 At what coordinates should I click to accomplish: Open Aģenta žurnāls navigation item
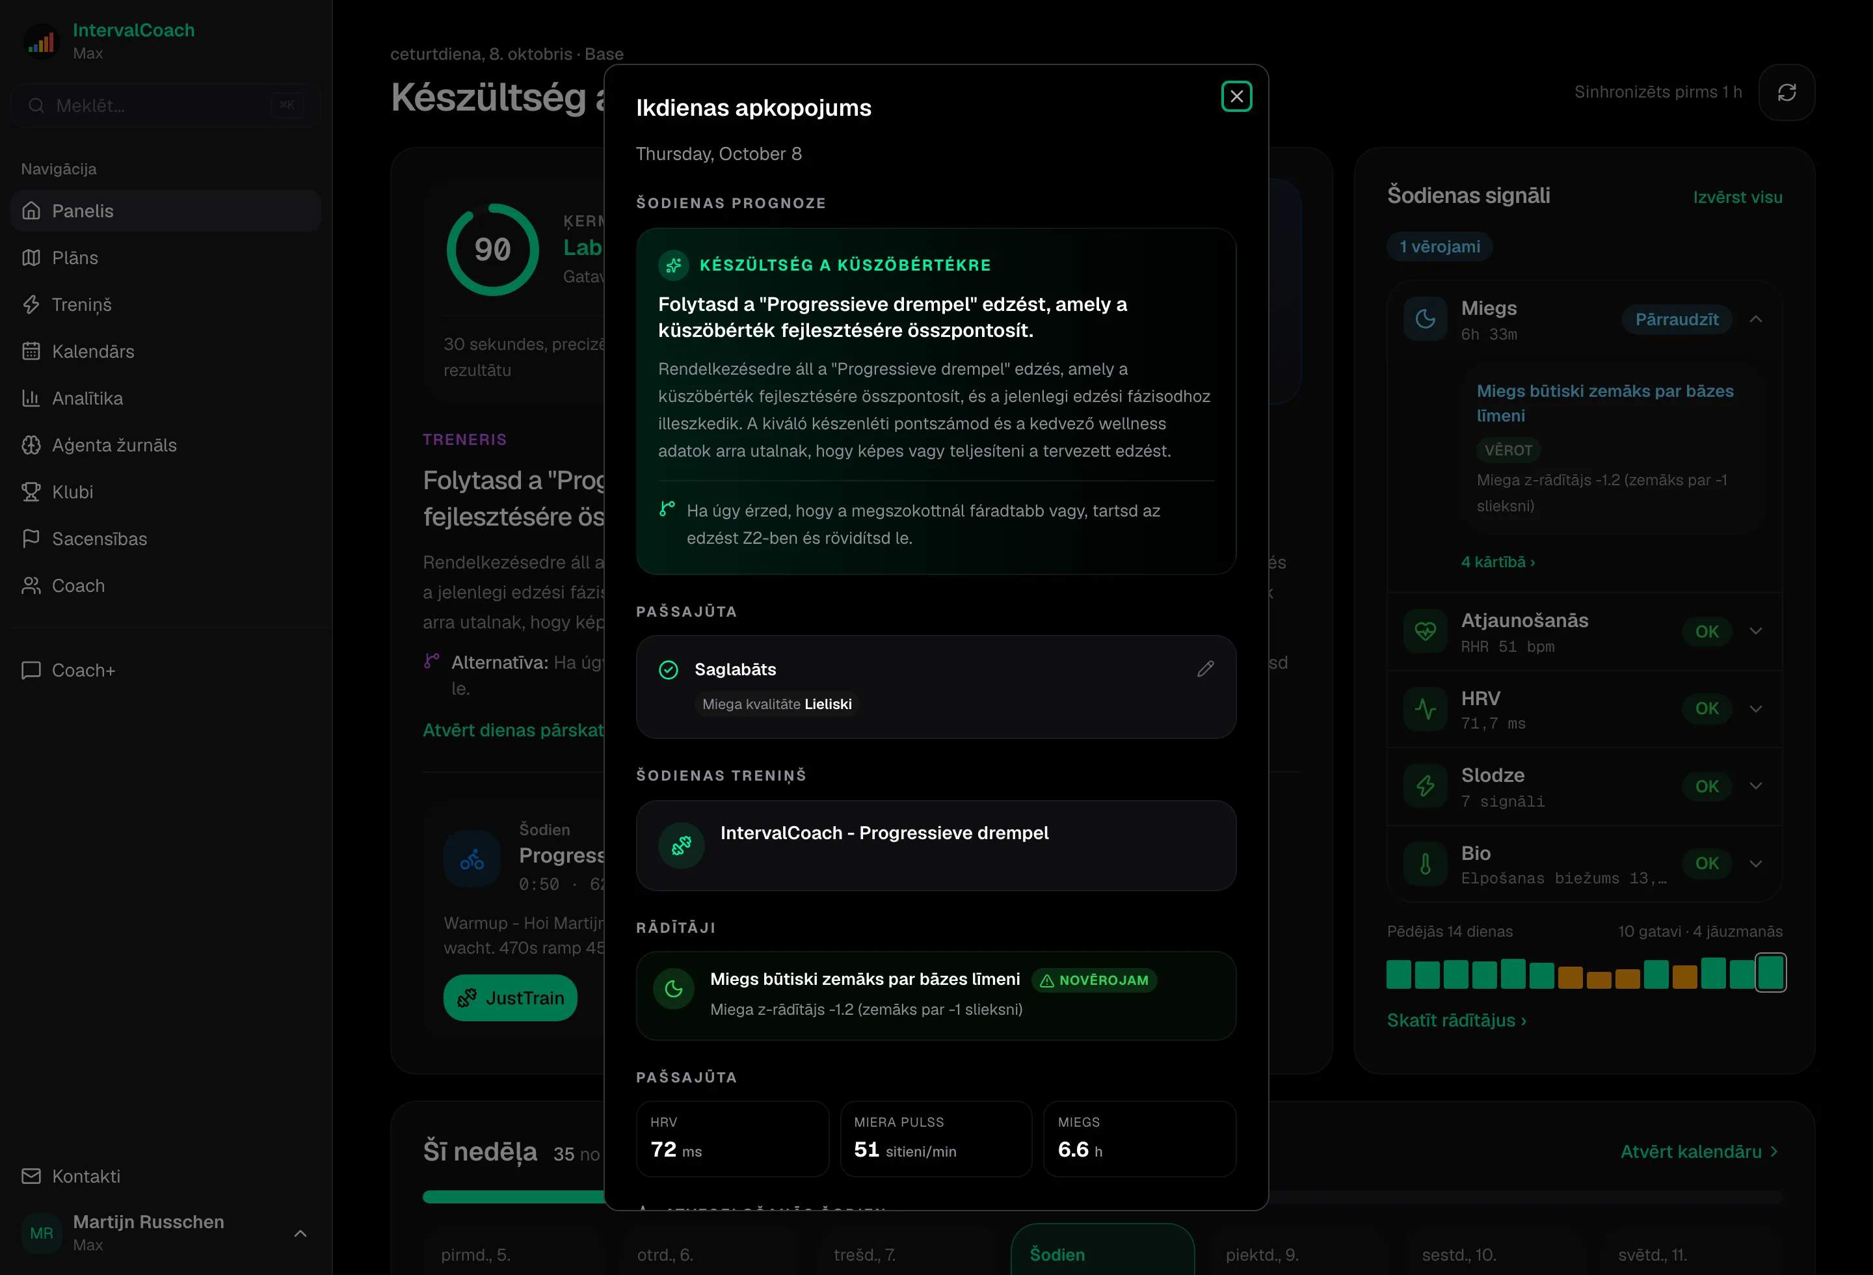[x=166, y=445]
